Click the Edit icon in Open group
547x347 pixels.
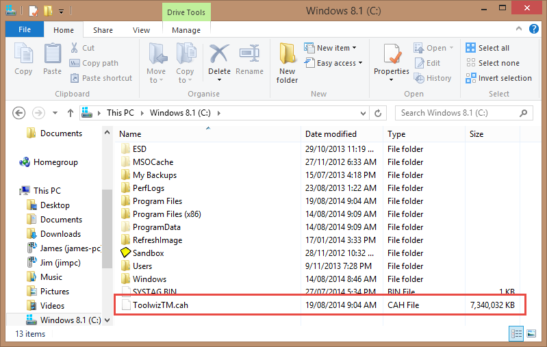419,63
